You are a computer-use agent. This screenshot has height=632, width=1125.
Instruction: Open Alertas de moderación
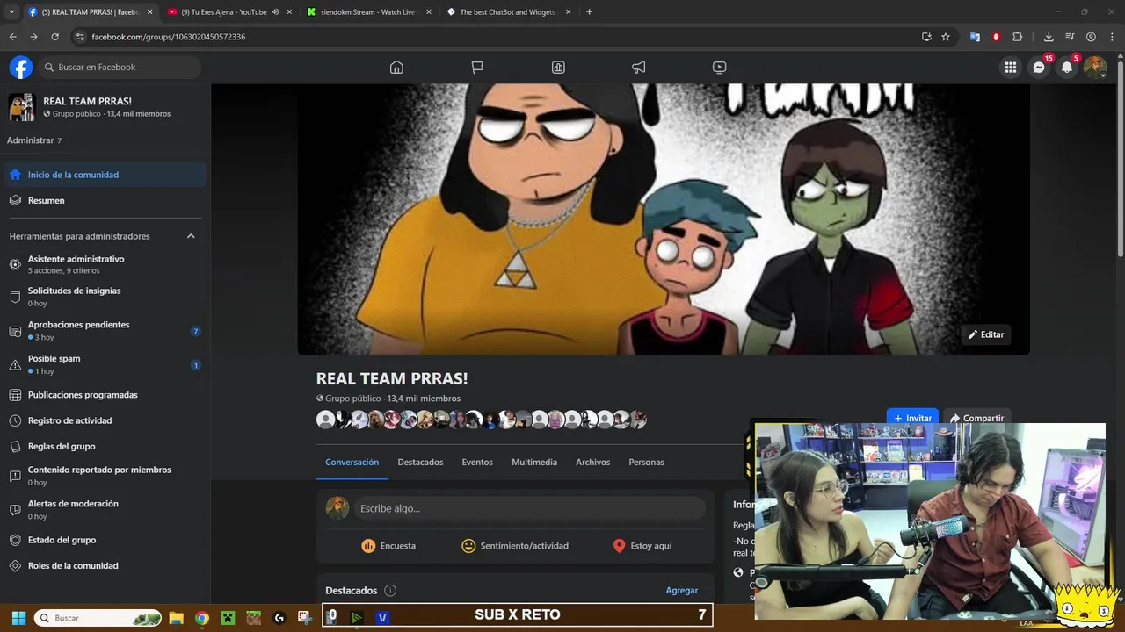click(x=105, y=510)
